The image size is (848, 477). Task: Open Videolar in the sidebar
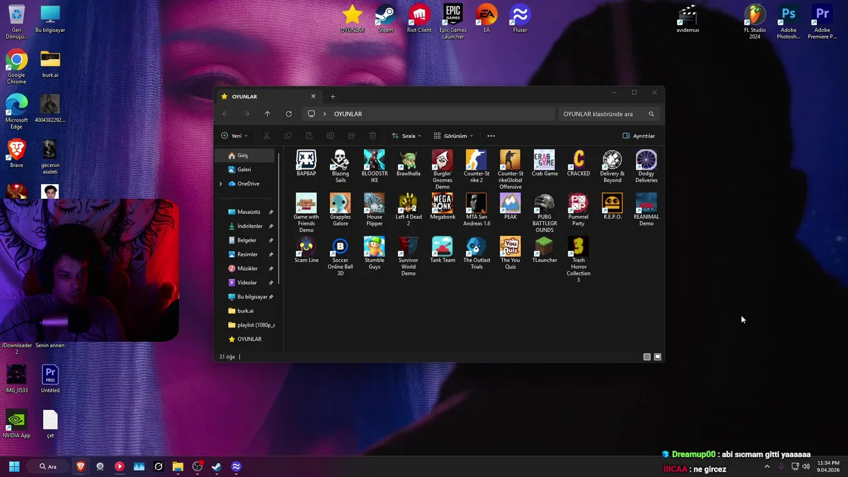coord(246,282)
